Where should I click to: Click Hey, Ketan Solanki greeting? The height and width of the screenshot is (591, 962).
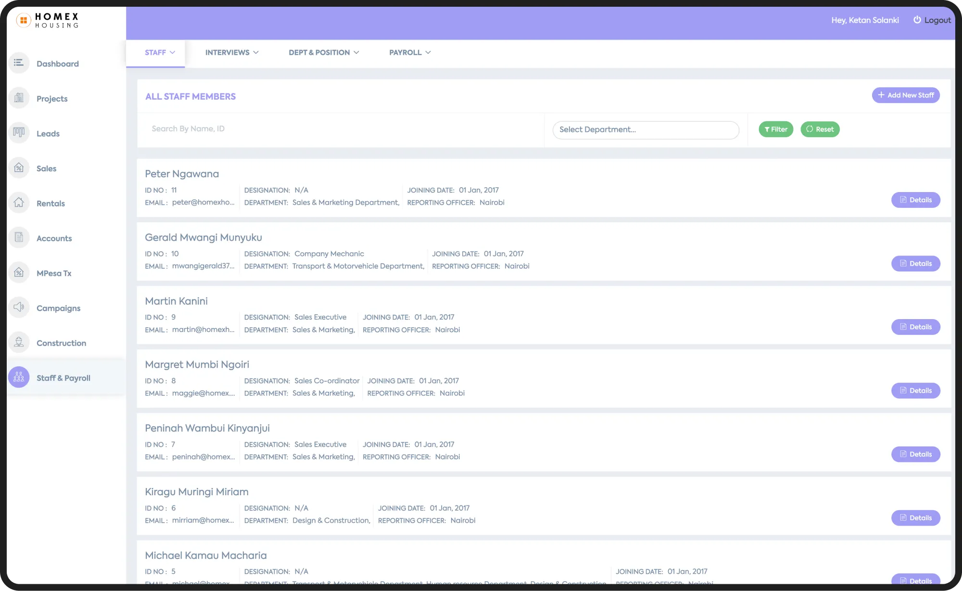tap(865, 20)
